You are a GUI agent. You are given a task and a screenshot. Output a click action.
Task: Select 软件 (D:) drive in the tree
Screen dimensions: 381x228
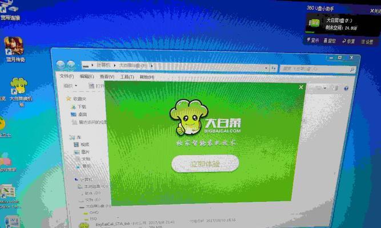click(90, 193)
